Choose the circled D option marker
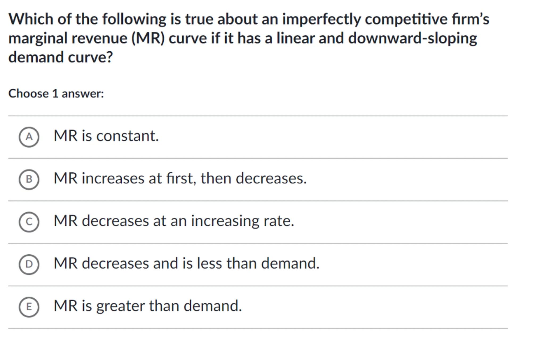The image size is (545, 341). click(29, 264)
